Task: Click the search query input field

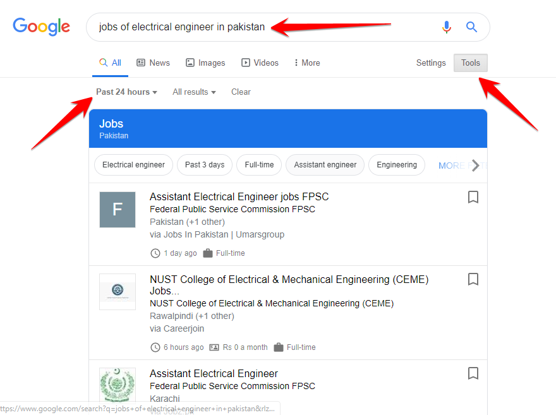Action: point(262,27)
